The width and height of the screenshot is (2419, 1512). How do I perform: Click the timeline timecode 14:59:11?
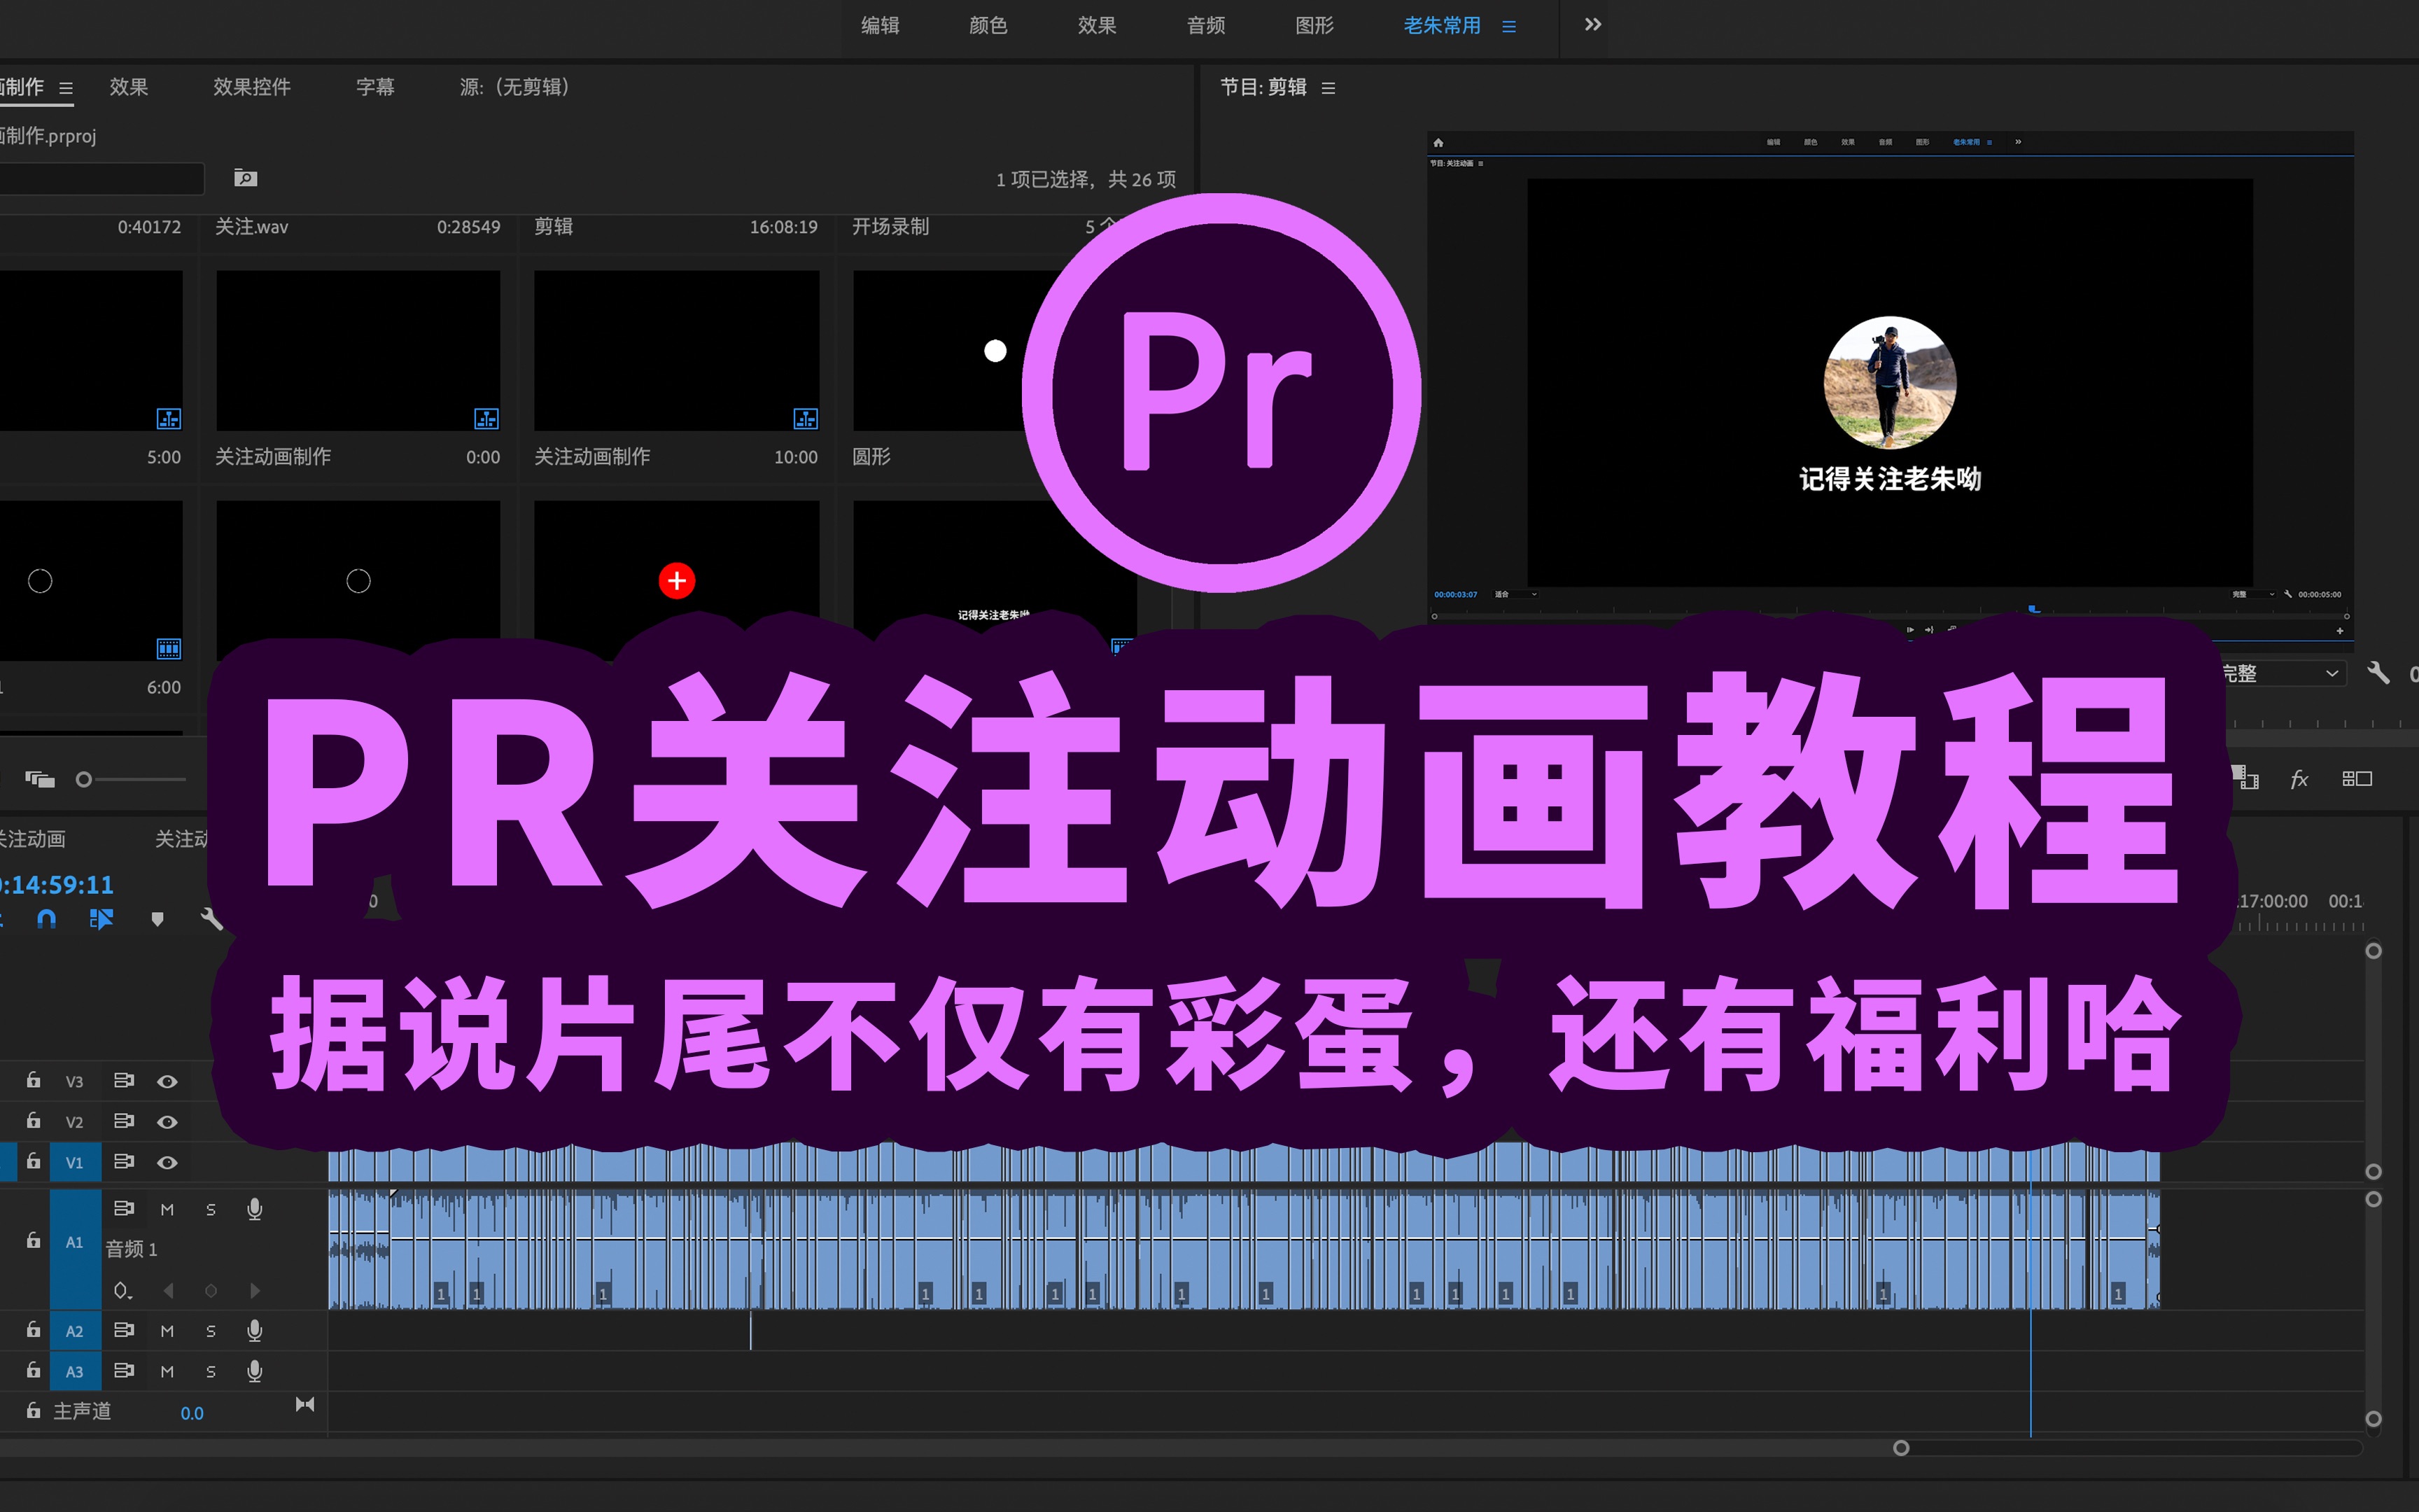click(56, 885)
